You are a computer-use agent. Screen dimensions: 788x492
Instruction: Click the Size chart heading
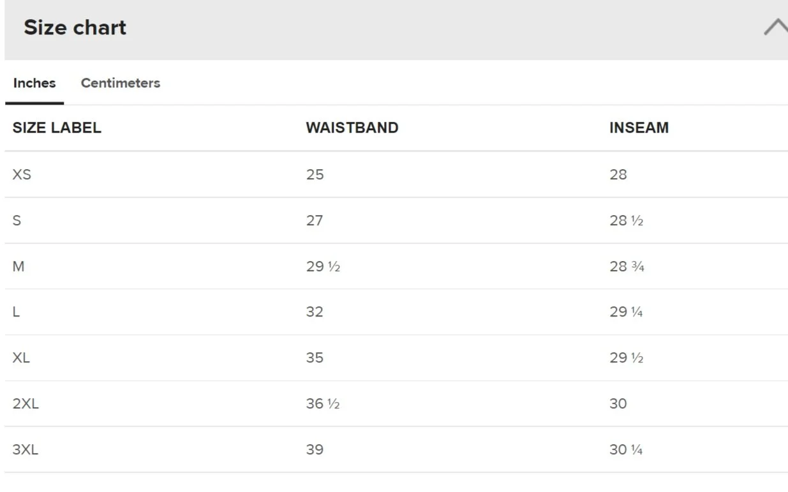pos(75,27)
